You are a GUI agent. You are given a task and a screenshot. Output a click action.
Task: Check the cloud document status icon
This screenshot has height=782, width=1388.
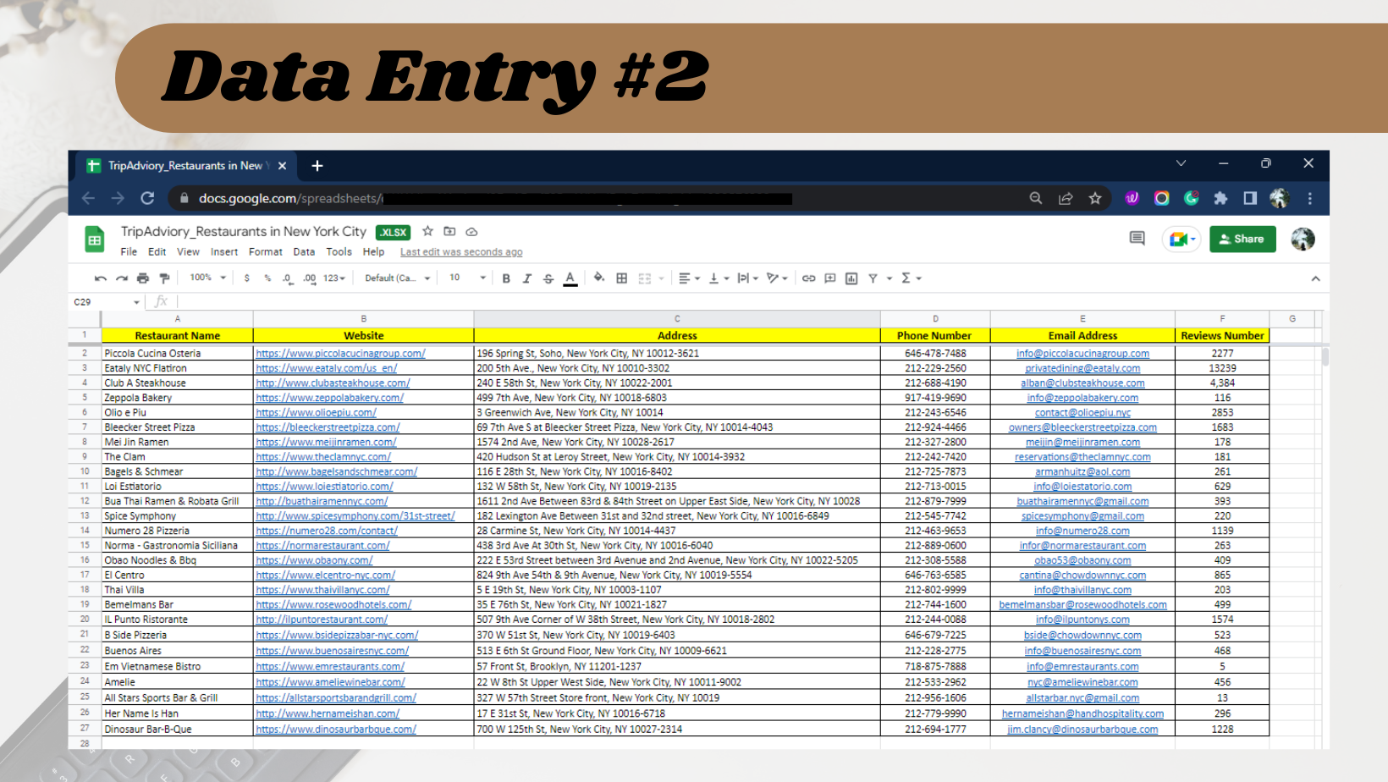click(471, 232)
